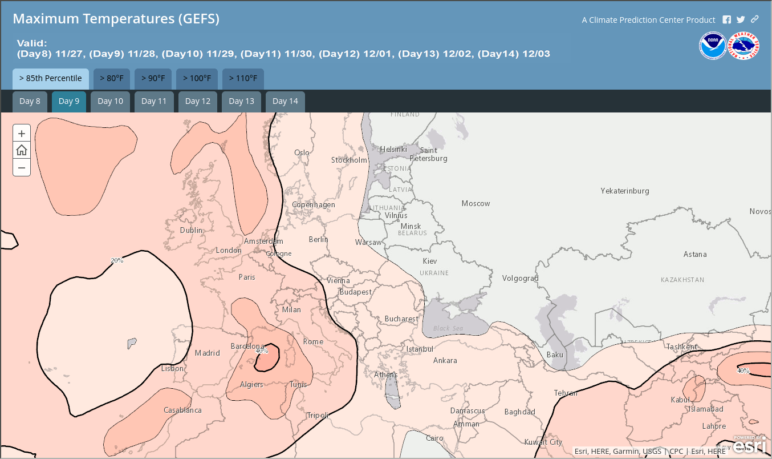
Task: Select the > 80°F threshold tab
Action: tap(112, 78)
